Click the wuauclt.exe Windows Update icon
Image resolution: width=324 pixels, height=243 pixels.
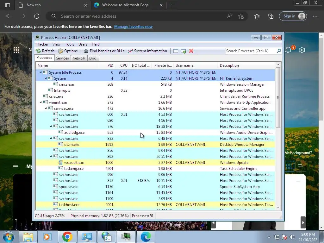[x=60, y=162]
